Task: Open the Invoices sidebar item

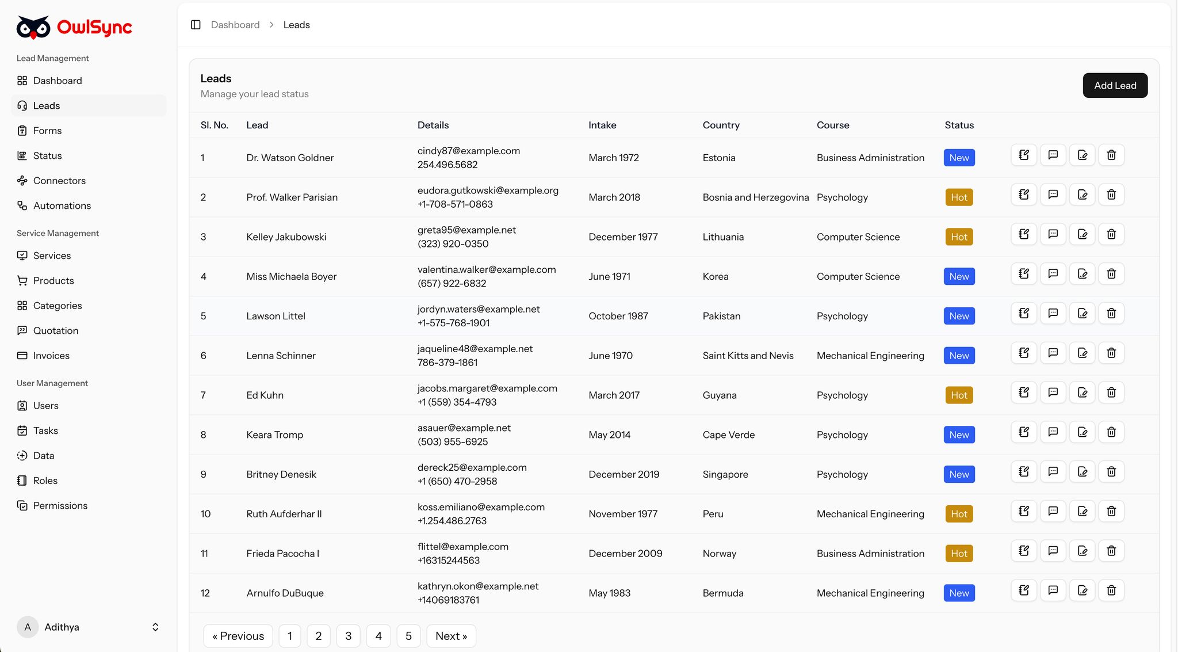Action: point(51,356)
